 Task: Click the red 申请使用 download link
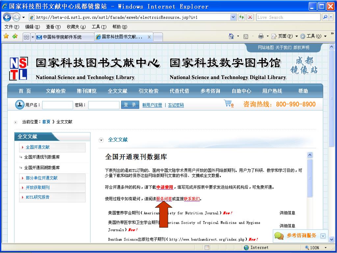point(165,187)
